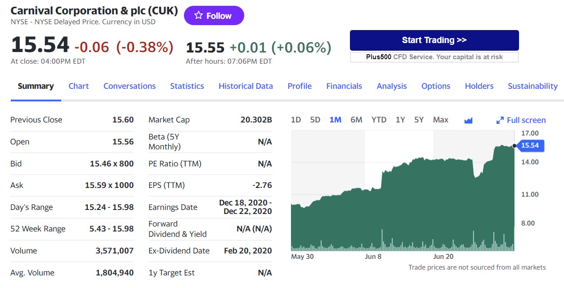The width and height of the screenshot is (564, 288).
Task: Click the Volume value 3,571,007
Action: pyautogui.click(x=115, y=251)
